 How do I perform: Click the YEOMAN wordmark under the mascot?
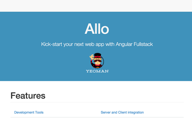coord(97,71)
